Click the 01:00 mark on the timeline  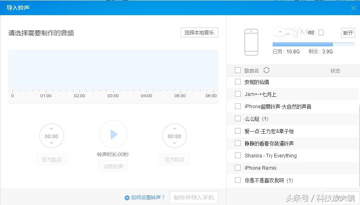point(46,96)
